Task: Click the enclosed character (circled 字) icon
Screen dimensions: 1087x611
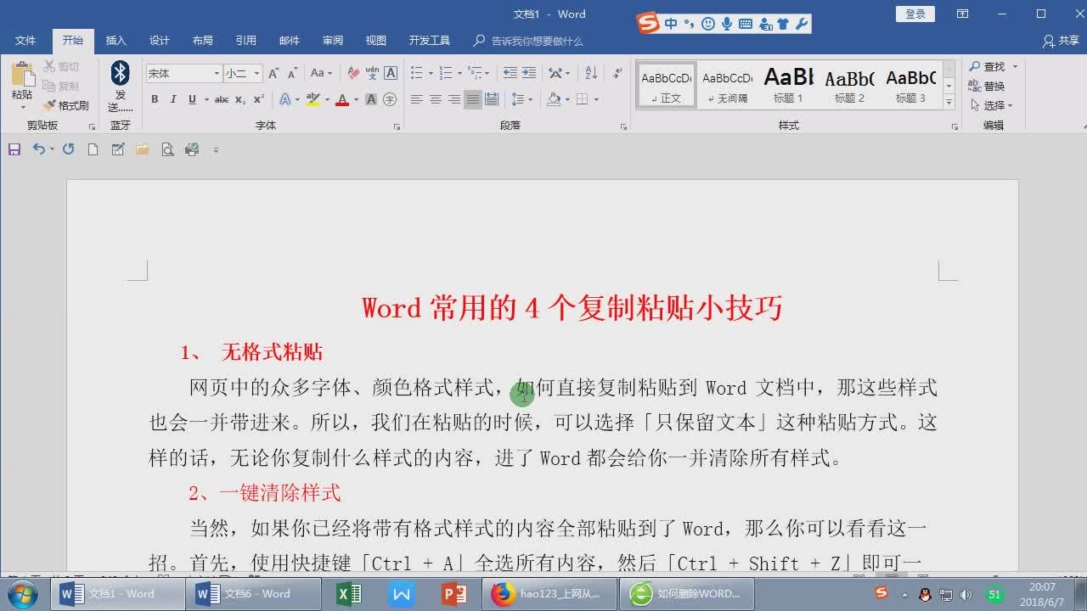Action: pyautogui.click(x=390, y=99)
